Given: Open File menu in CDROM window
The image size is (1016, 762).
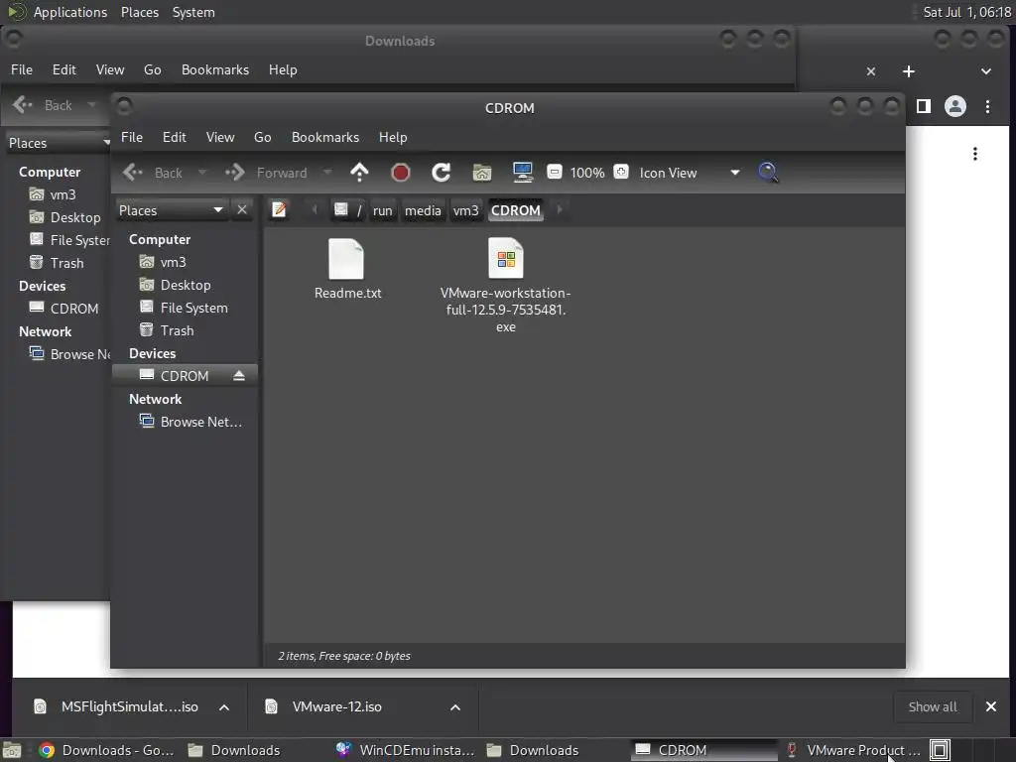Looking at the screenshot, I should (132, 137).
